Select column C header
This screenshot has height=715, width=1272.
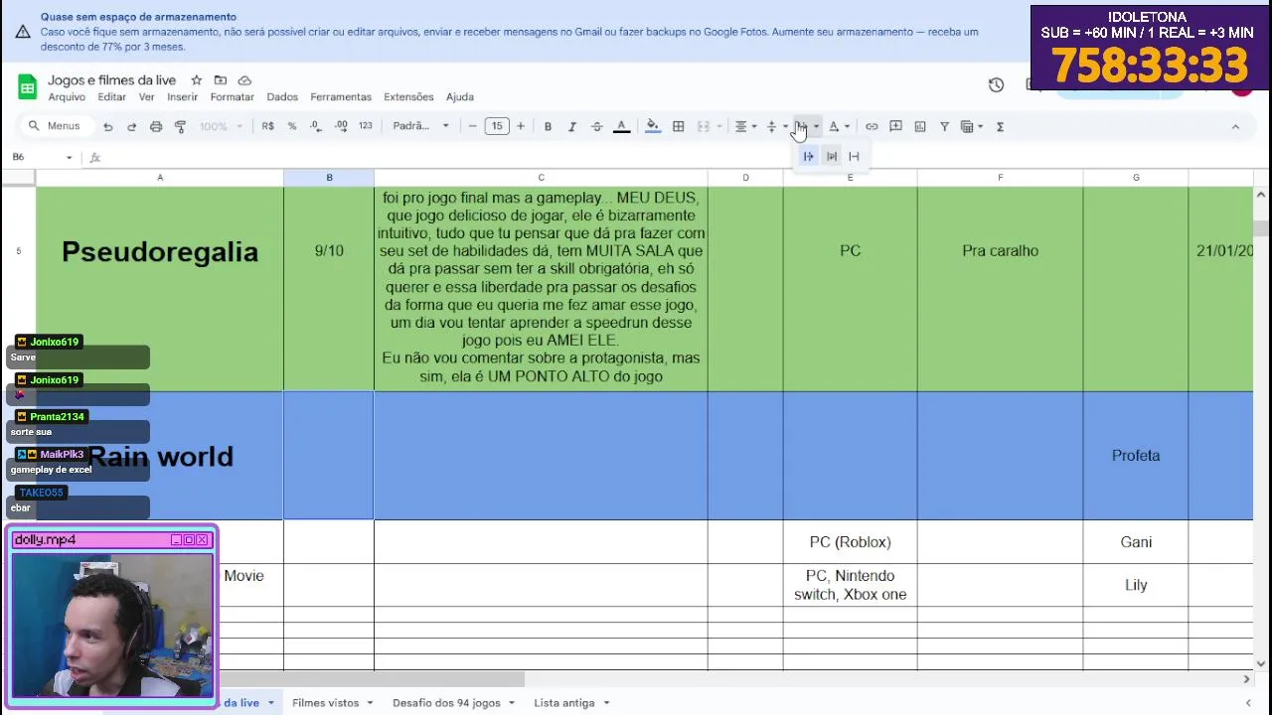pos(541,178)
